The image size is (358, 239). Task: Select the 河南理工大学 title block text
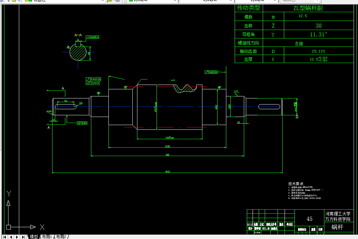[x=338, y=214]
